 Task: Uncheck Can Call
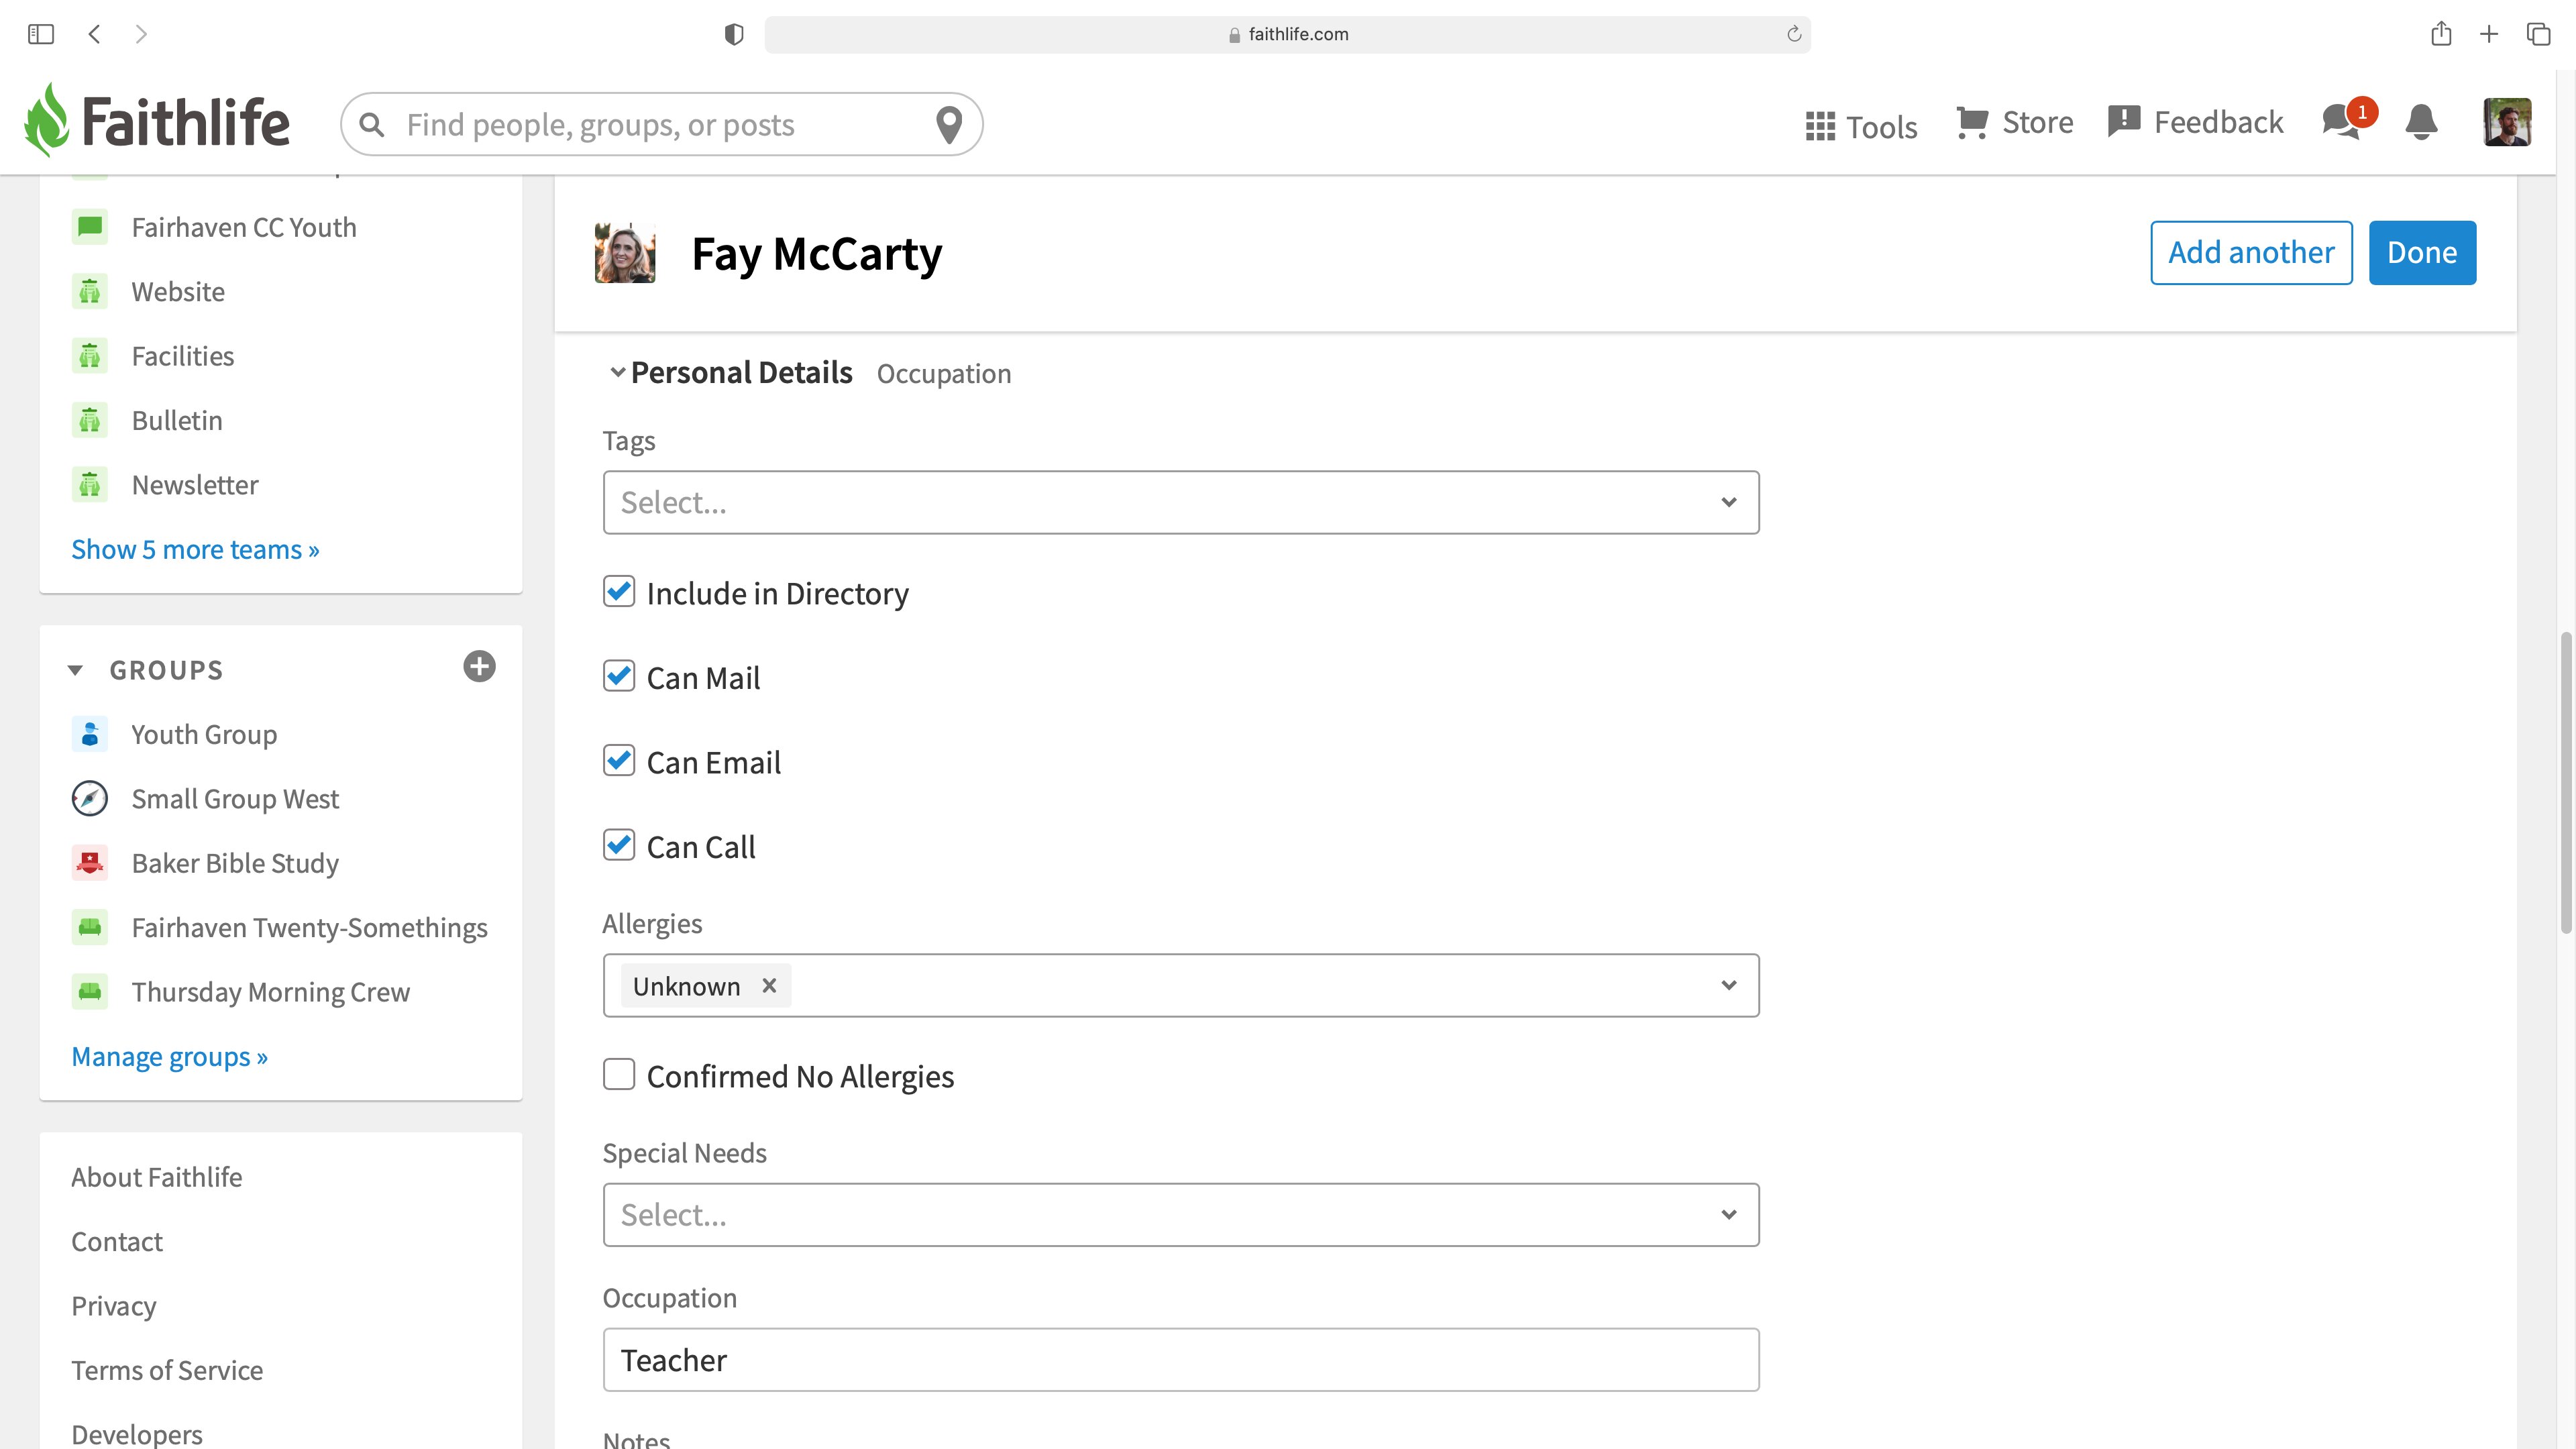tap(619, 846)
